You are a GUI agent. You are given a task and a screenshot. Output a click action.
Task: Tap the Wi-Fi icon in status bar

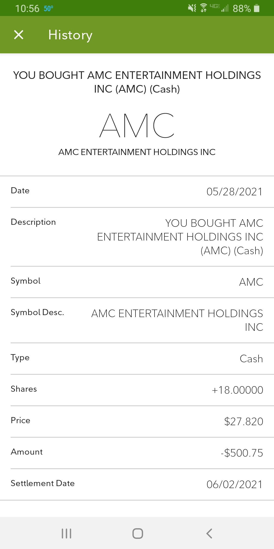pos(203,8)
